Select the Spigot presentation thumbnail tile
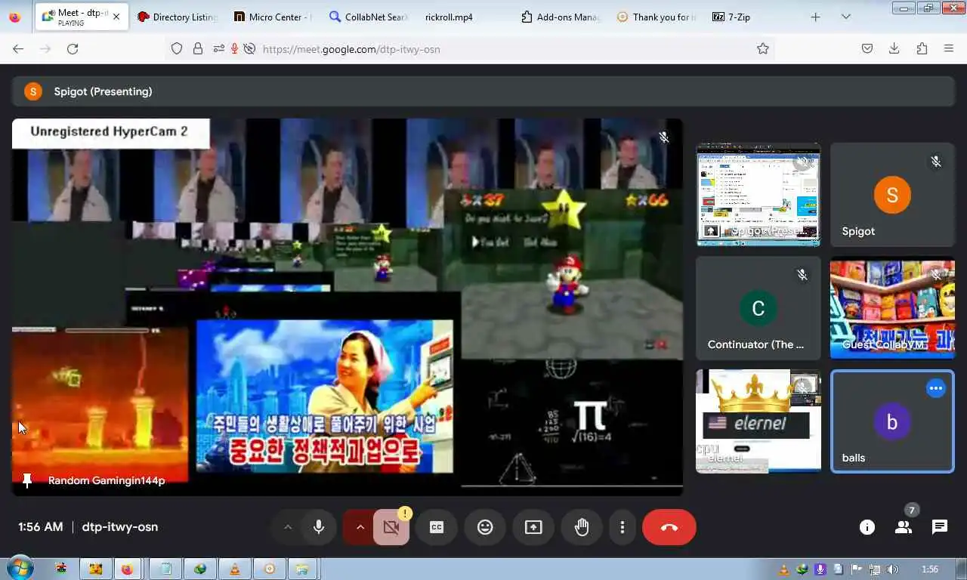 [758, 195]
